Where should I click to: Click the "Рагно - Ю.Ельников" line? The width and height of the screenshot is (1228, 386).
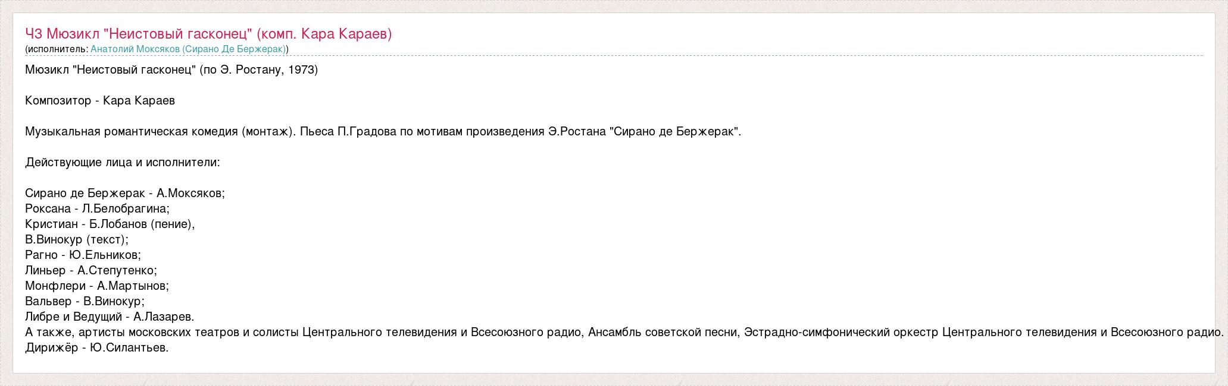click(83, 255)
